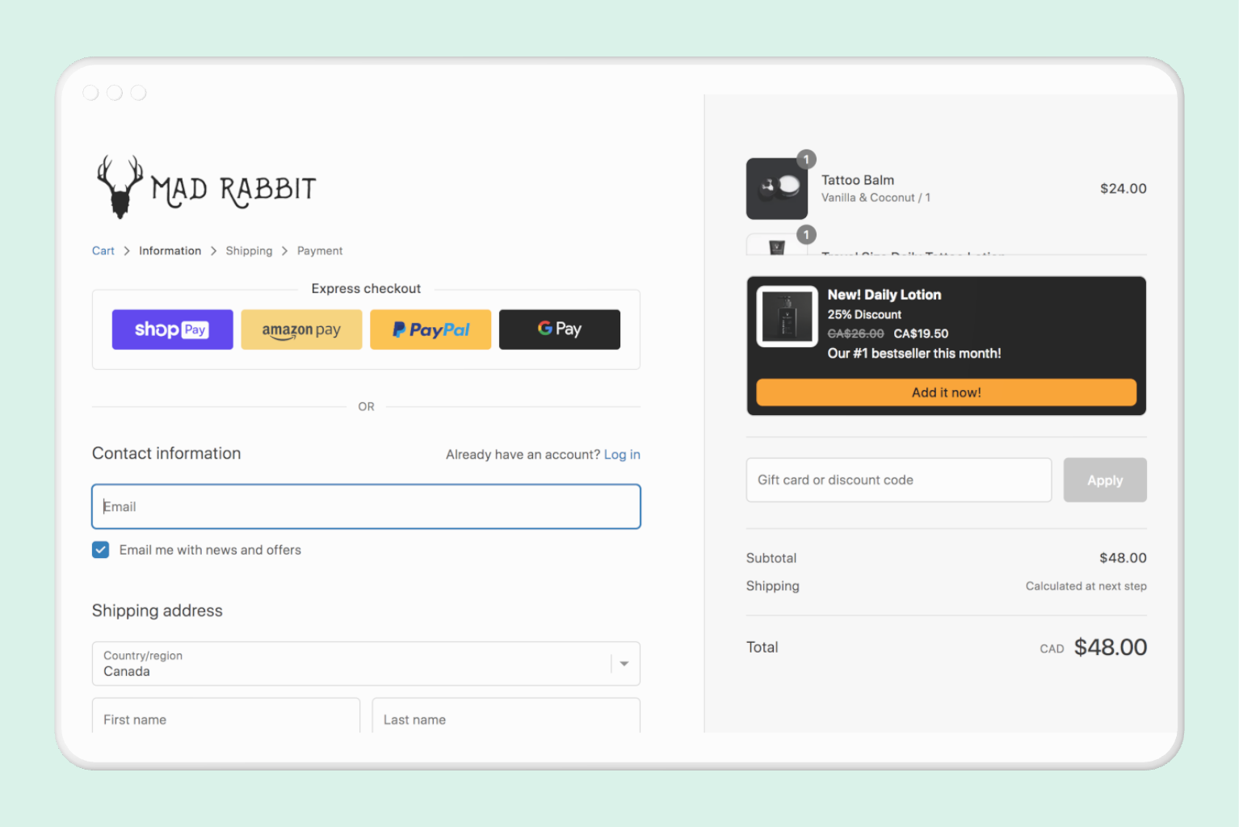Focus the Email input field
Image resolution: width=1239 pixels, height=827 pixels.
click(366, 506)
